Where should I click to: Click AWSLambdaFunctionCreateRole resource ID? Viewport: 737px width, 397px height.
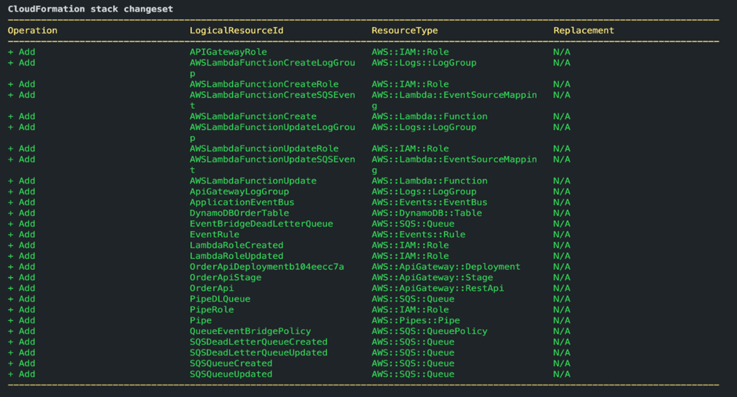[x=264, y=84]
